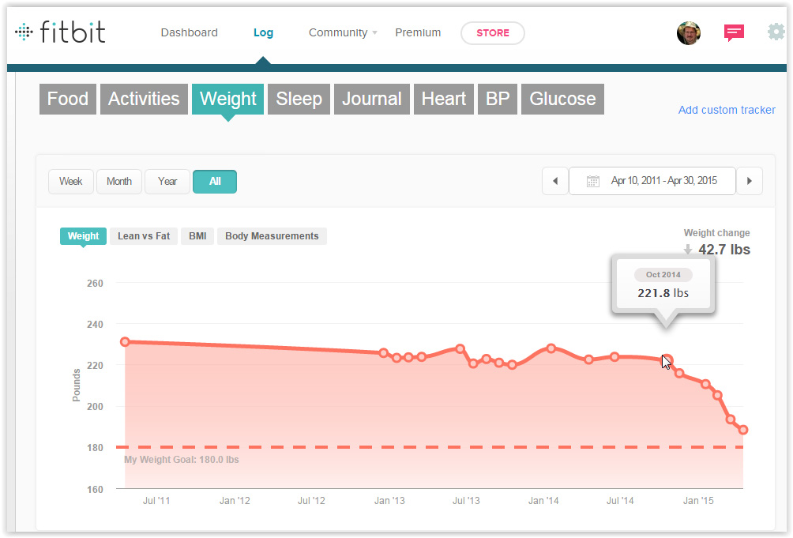The width and height of the screenshot is (793, 538).
Task: Open the settings gear icon
Action: 776,32
